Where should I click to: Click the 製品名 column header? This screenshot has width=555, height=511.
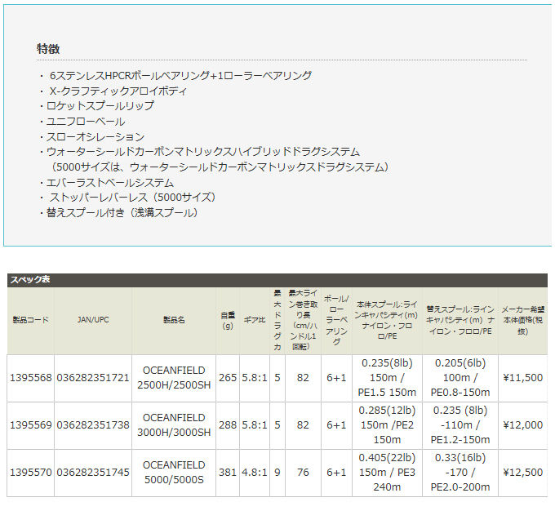pyautogui.click(x=174, y=320)
